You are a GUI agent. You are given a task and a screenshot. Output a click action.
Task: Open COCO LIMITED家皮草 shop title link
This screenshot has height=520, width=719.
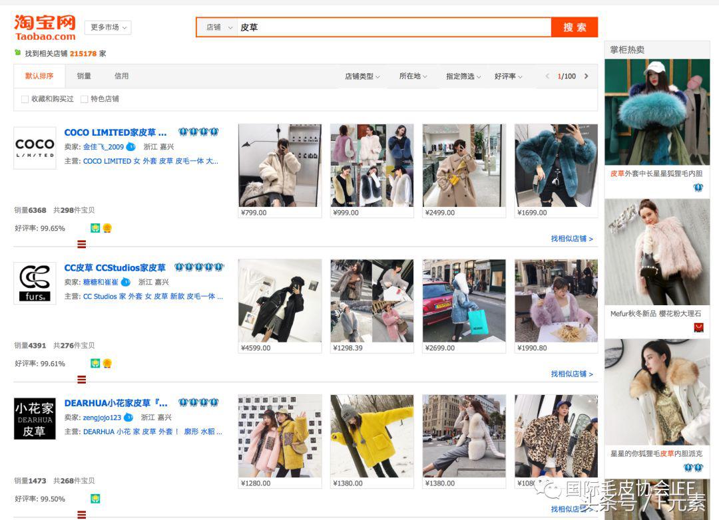tap(116, 132)
